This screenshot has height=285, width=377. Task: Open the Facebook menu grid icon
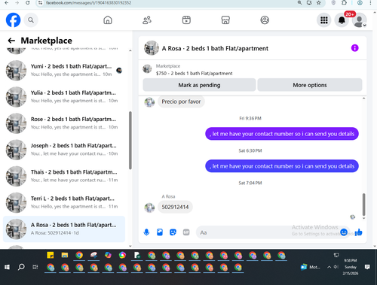[324, 20]
